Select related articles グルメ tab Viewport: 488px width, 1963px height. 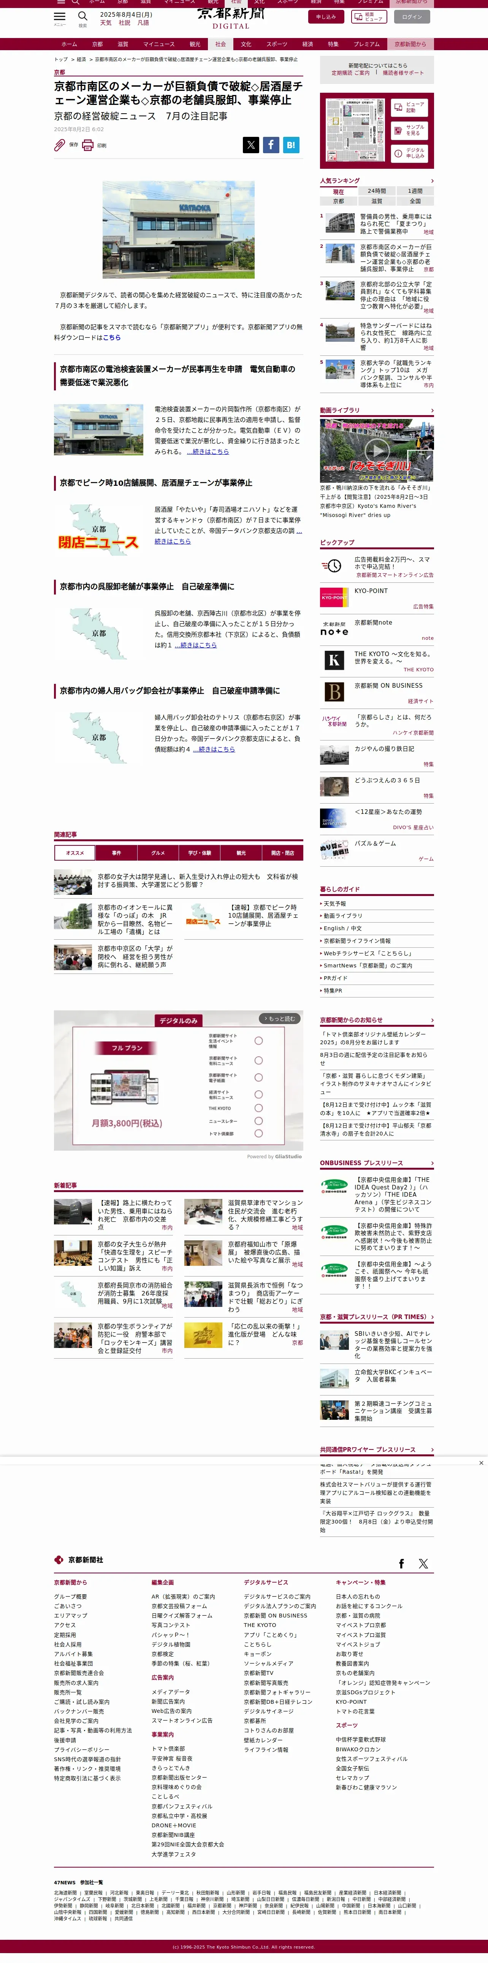pyautogui.click(x=158, y=853)
